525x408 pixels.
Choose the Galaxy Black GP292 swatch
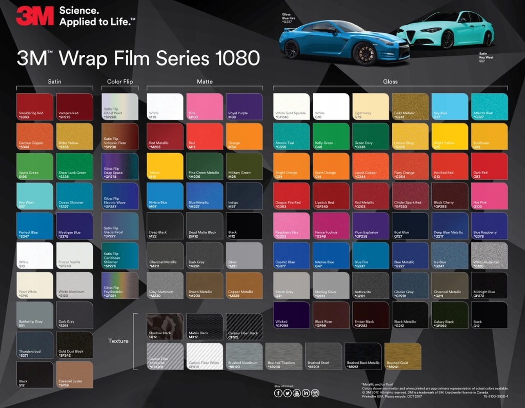pyautogui.click(x=450, y=315)
